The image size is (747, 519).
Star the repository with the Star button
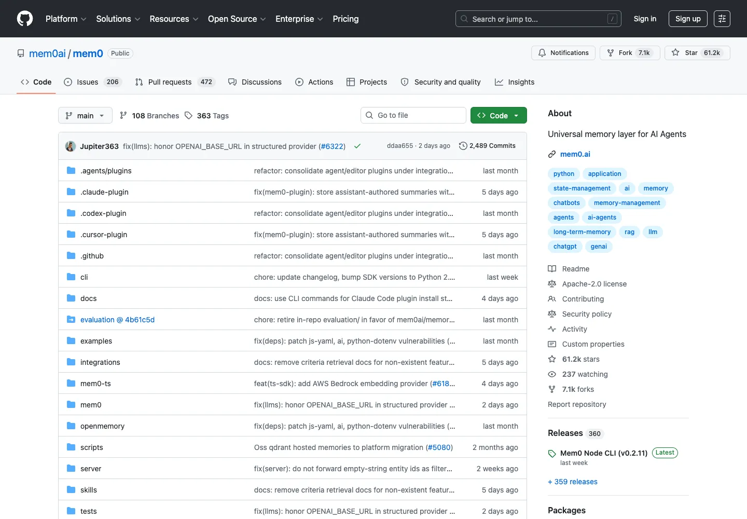[x=697, y=53]
